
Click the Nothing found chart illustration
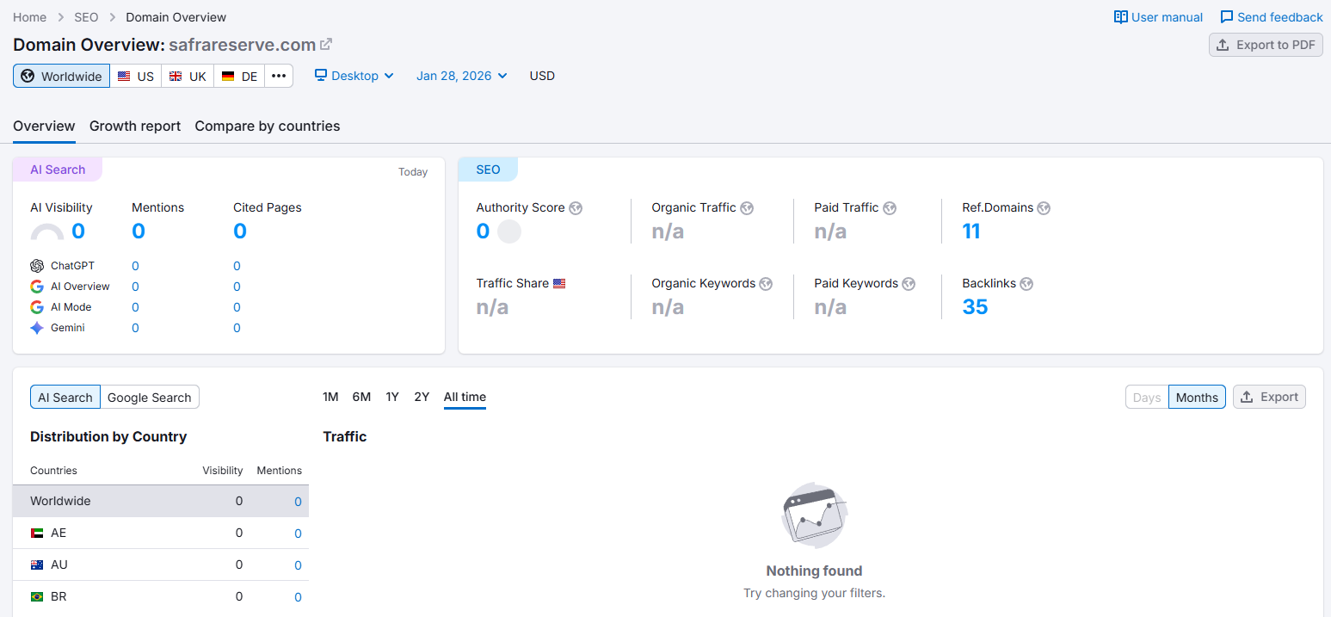tap(815, 517)
